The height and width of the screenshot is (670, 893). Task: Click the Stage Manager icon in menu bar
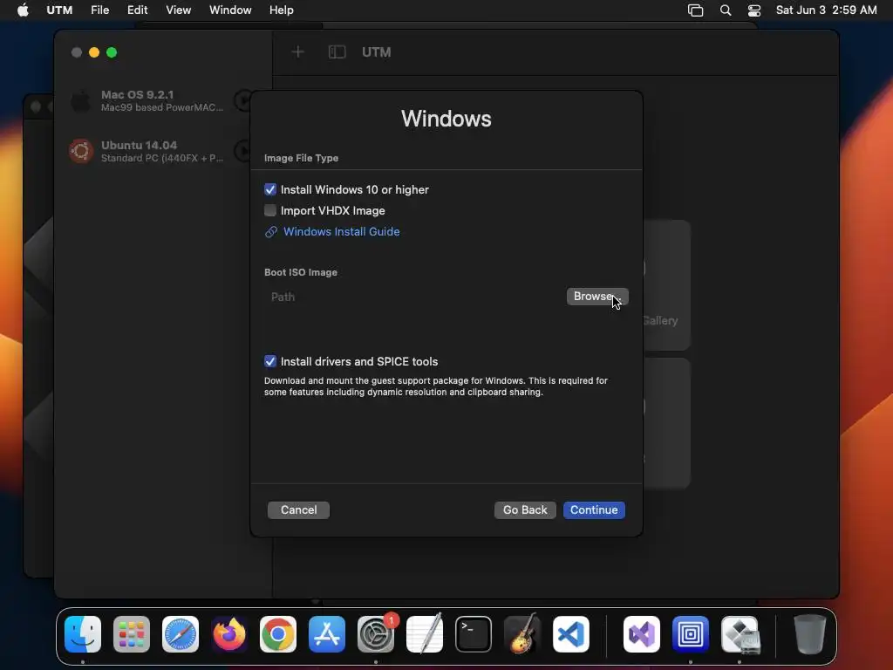coord(695,10)
